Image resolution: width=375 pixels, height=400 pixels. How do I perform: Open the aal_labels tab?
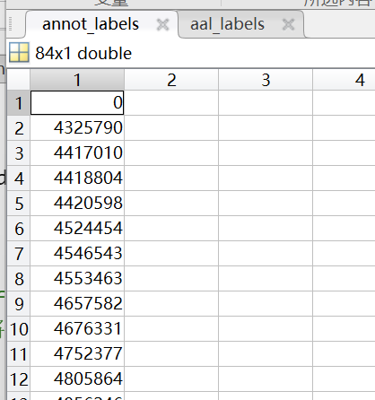click(227, 24)
